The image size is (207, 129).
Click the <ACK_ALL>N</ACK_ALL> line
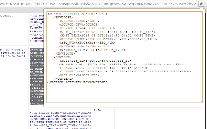[79, 75]
